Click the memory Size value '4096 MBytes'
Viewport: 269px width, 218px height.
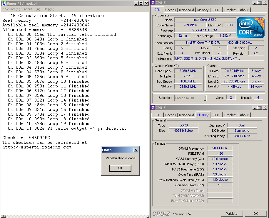tap(183, 131)
